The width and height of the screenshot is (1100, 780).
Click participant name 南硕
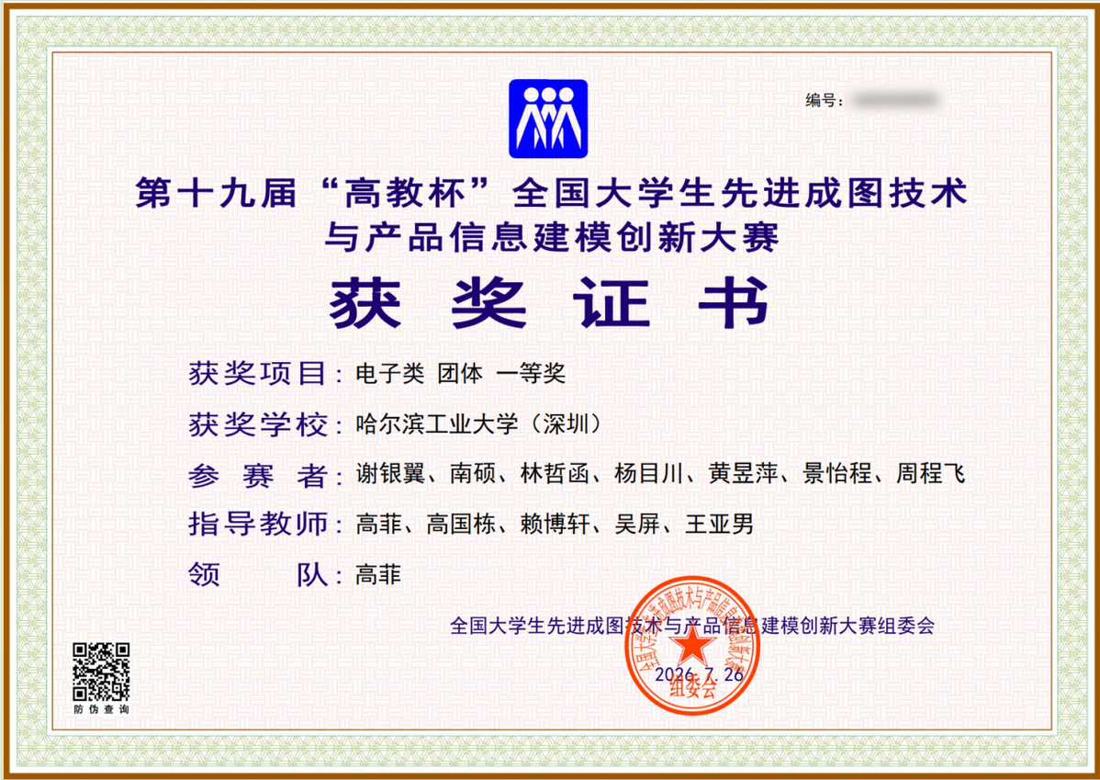tap(473, 474)
